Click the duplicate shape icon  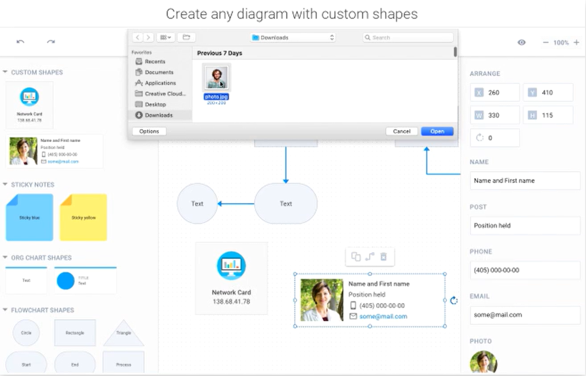[355, 257]
